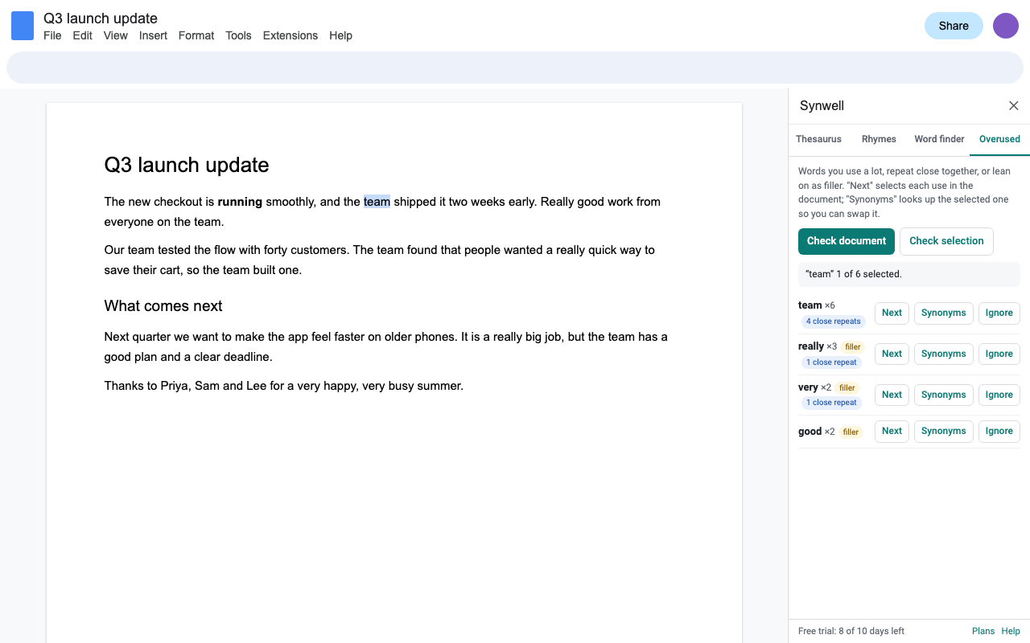This screenshot has height=643, width=1030.
Task: Switch to the Word finder tab
Action: (x=939, y=139)
